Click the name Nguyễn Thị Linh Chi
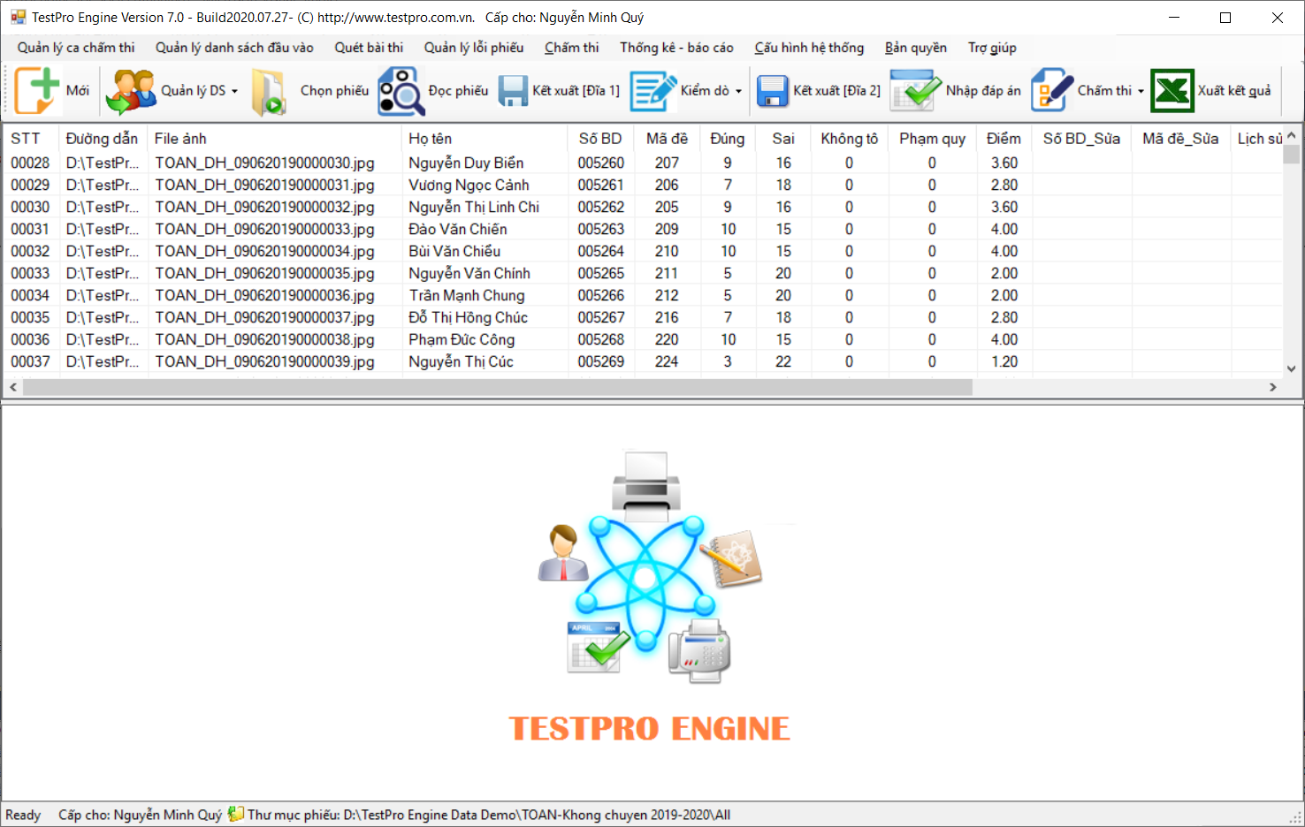The height and width of the screenshot is (827, 1305). pyautogui.click(x=474, y=207)
